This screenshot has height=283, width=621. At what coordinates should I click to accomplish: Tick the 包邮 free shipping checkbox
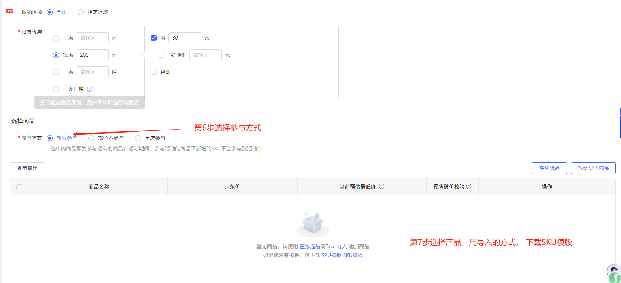154,72
